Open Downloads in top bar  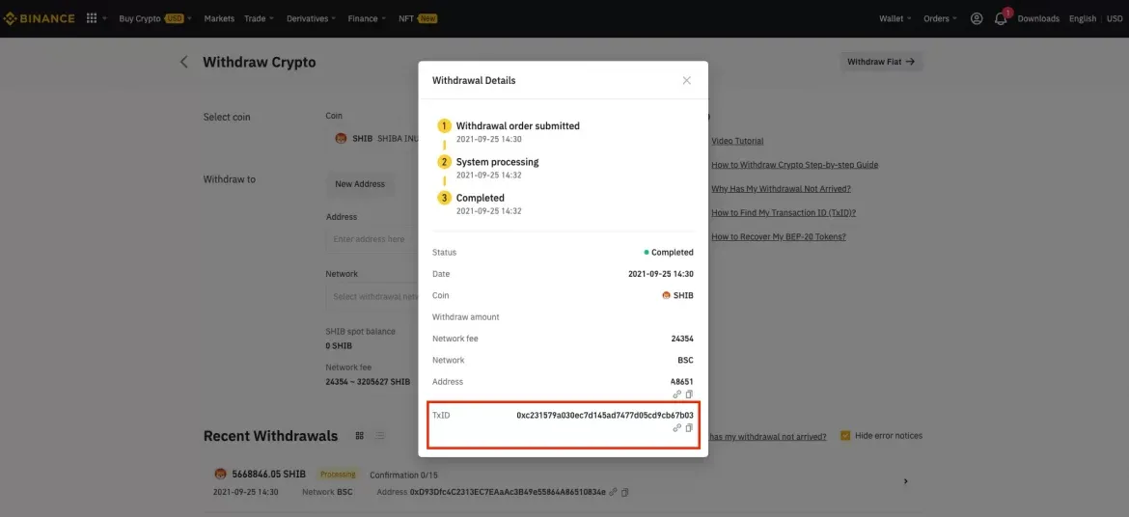click(x=1038, y=18)
